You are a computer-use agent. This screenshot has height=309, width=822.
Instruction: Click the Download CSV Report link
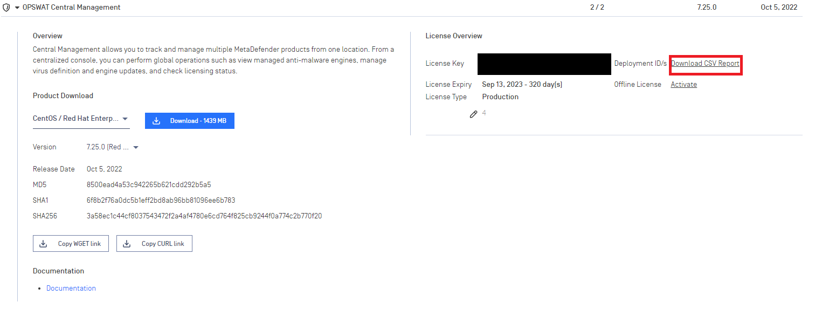pos(705,64)
